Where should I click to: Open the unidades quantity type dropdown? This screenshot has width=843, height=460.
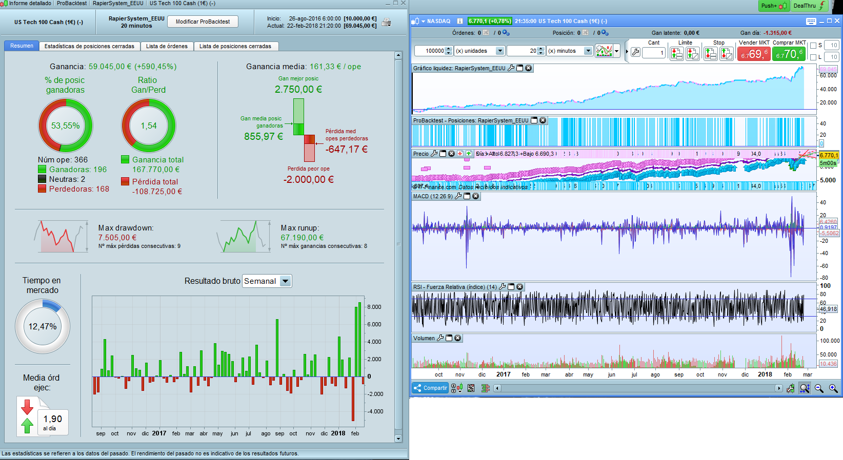click(479, 51)
